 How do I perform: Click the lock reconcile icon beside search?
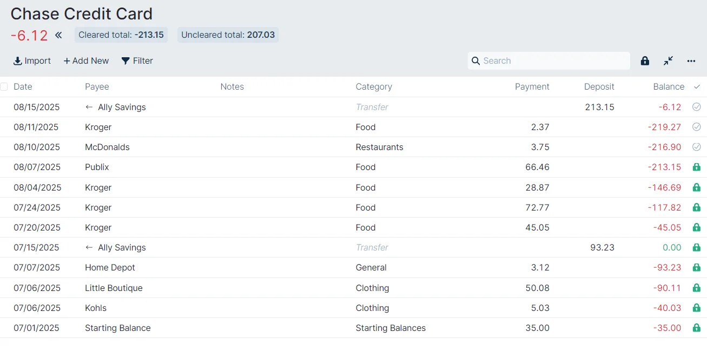click(x=645, y=61)
